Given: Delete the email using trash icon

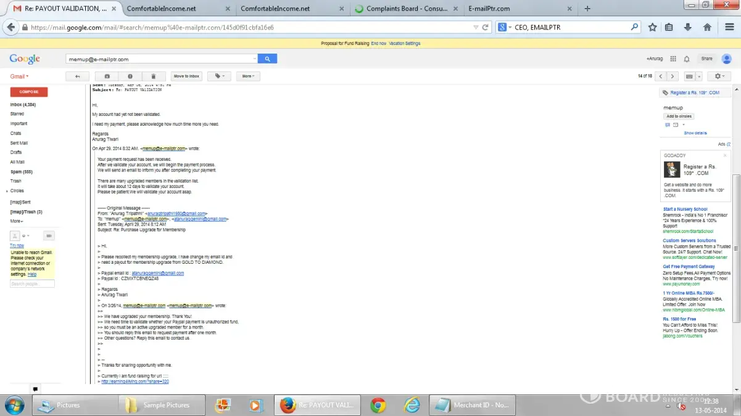Looking at the screenshot, I should (x=154, y=76).
